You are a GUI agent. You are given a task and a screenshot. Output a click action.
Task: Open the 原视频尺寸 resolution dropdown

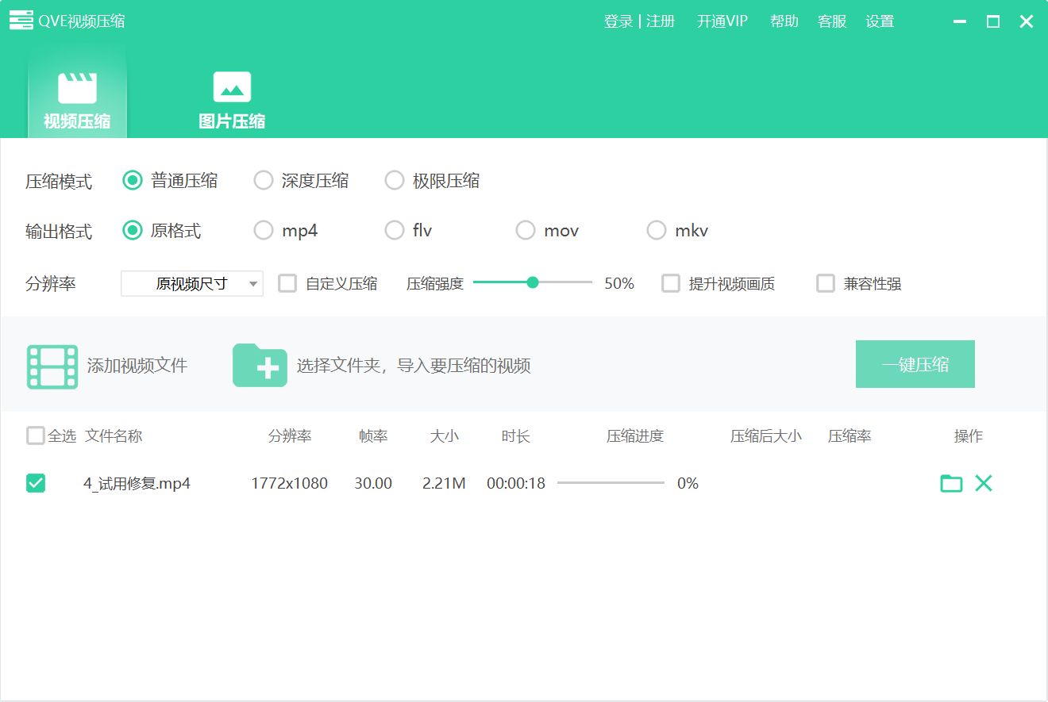coord(192,283)
